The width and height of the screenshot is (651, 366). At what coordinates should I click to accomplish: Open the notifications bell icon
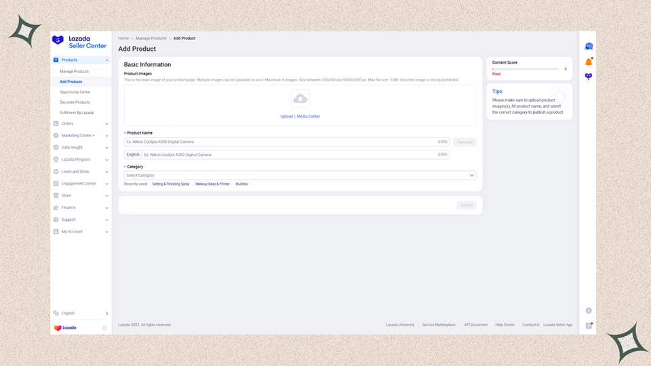tap(589, 62)
